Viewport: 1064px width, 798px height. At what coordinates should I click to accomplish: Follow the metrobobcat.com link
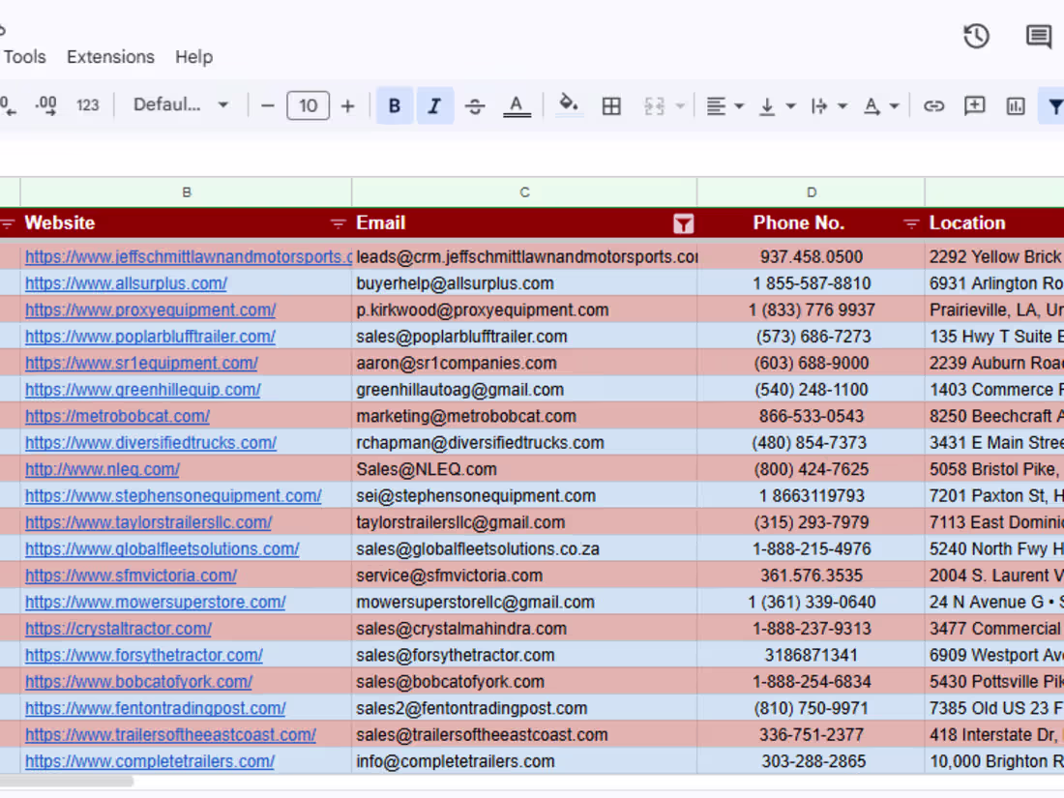pos(117,416)
